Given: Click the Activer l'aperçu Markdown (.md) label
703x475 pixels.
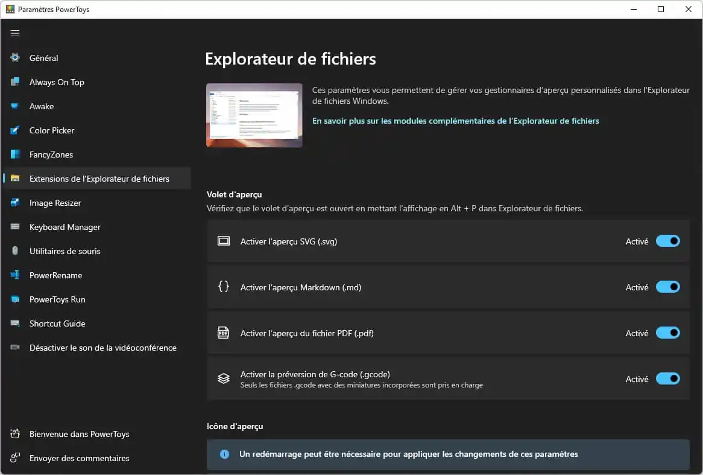Looking at the screenshot, I should click(x=301, y=287).
